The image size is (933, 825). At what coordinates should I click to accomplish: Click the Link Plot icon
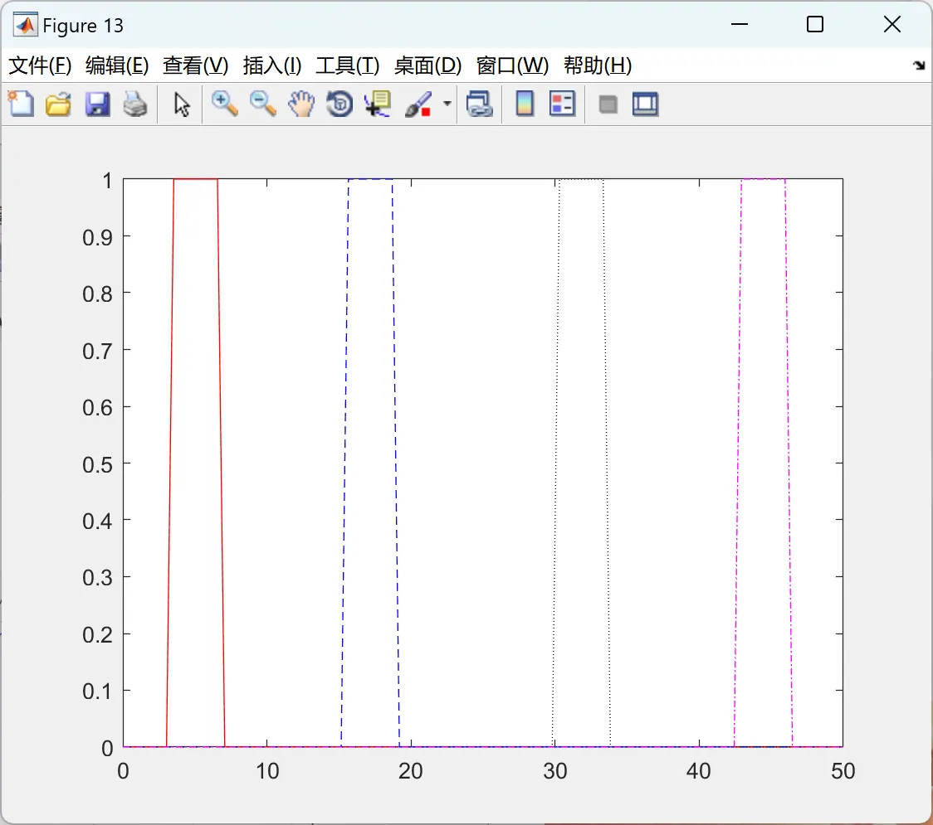[479, 104]
